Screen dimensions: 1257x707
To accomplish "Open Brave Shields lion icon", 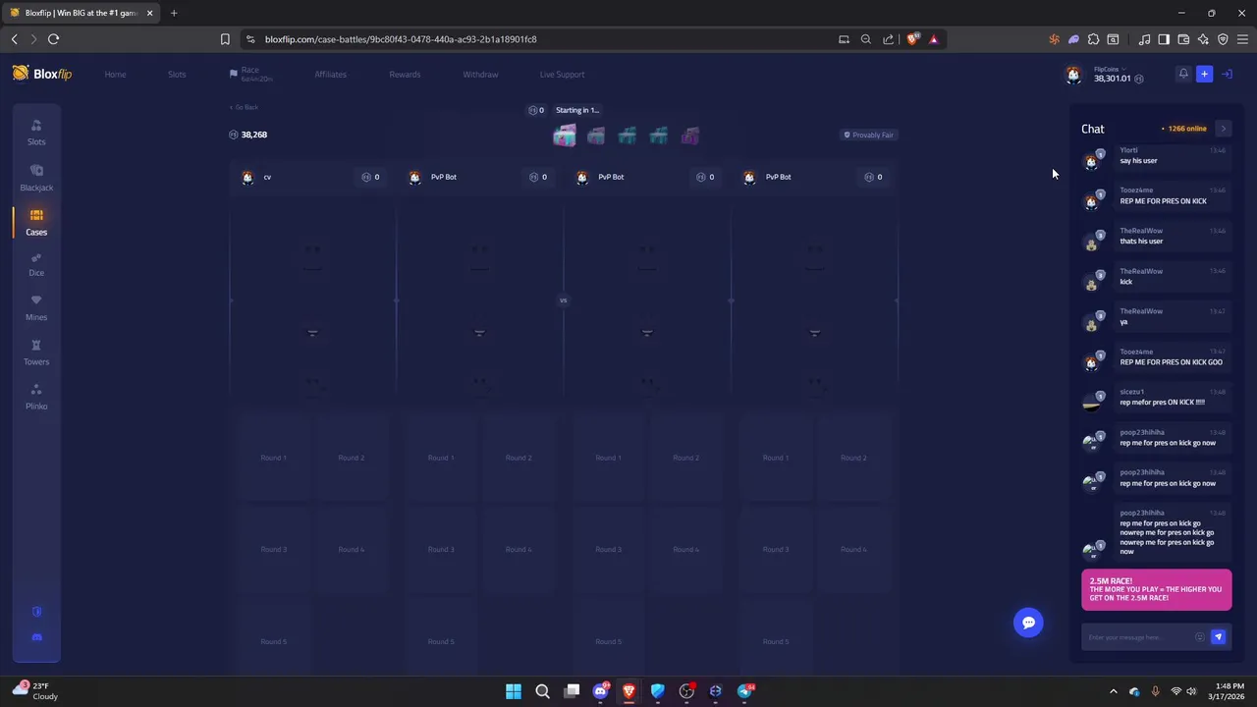I will click(x=912, y=39).
